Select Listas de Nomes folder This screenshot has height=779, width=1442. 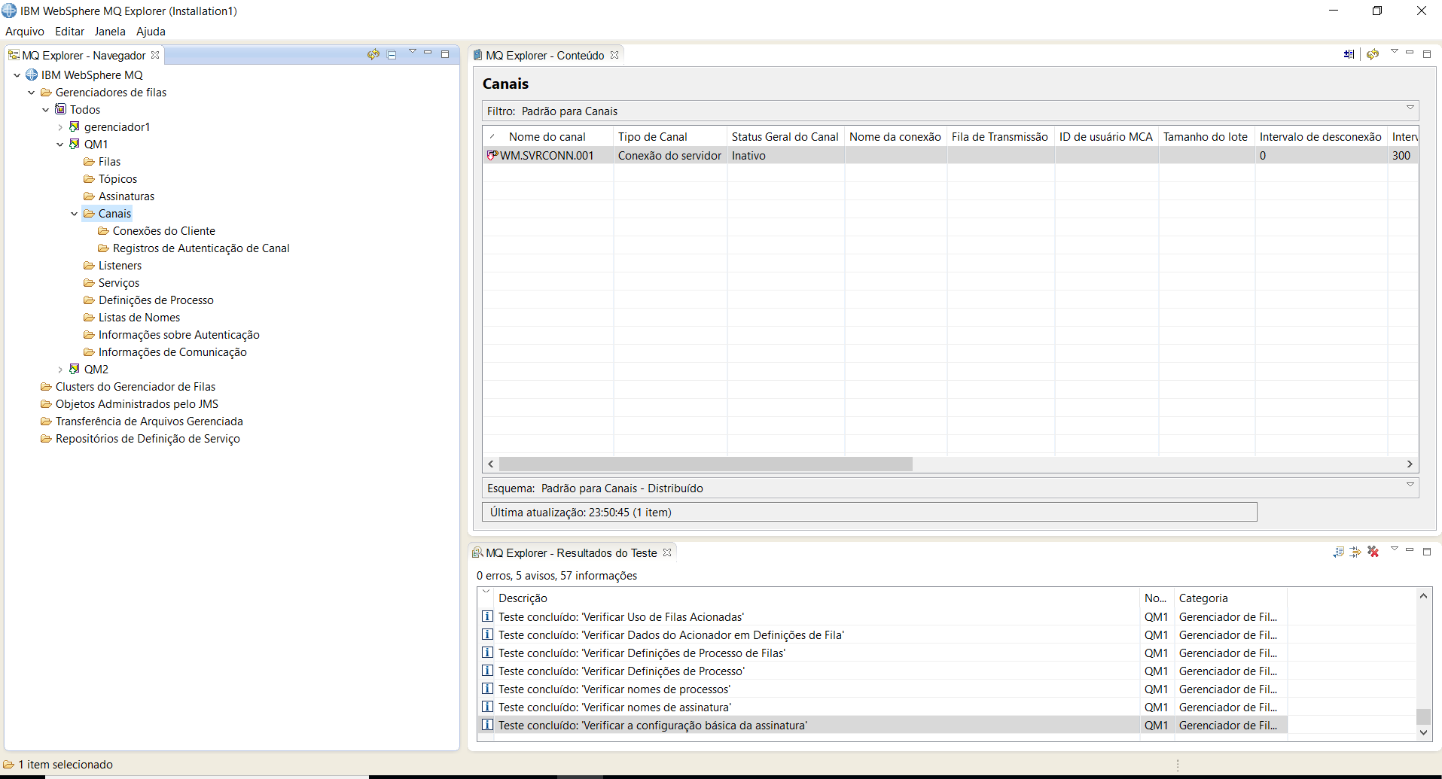click(x=139, y=318)
